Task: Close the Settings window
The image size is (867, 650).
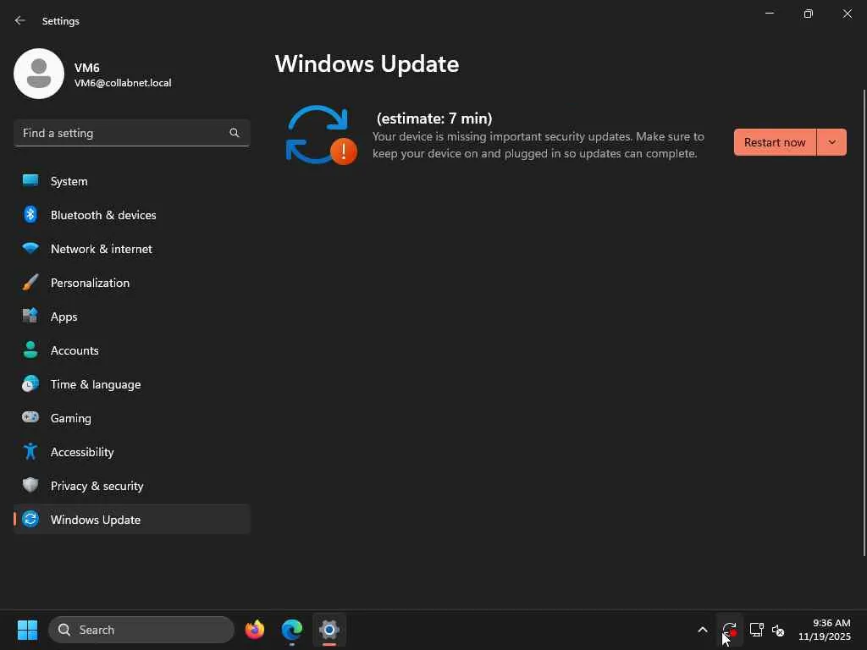Action: [x=847, y=14]
